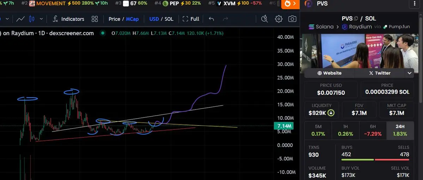Viewport: 423px width, 180px height.
Task: Set chart currency to USD
Action: coord(154,19)
